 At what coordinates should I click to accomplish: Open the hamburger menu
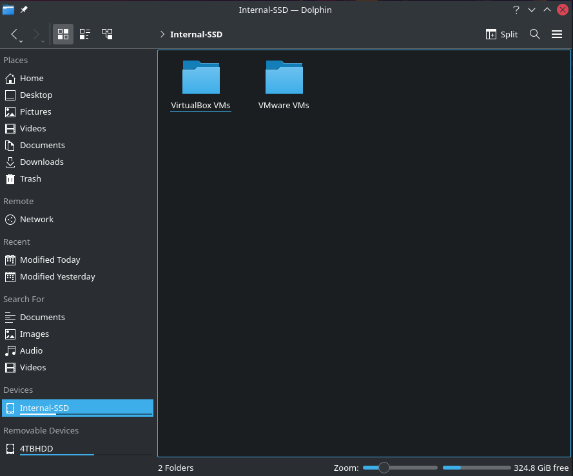point(556,34)
